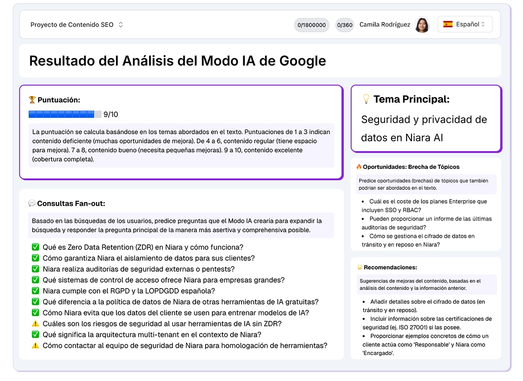The height and width of the screenshot is (381, 523).
Task: Click the 0/1800000 usage counter badge
Action: click(312, 25)
